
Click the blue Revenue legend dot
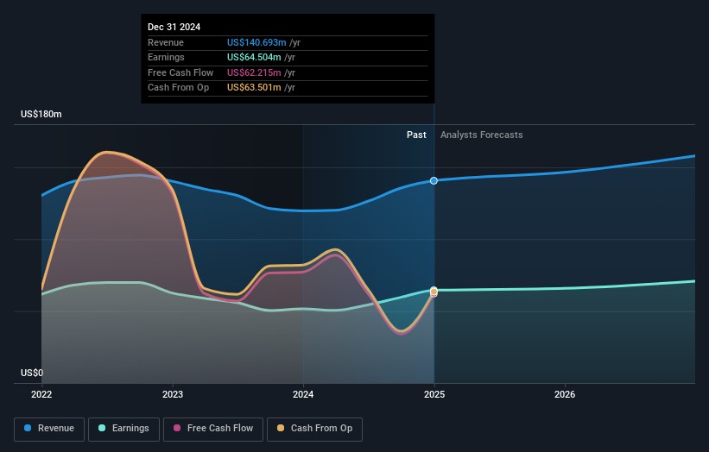click(28, 429)
